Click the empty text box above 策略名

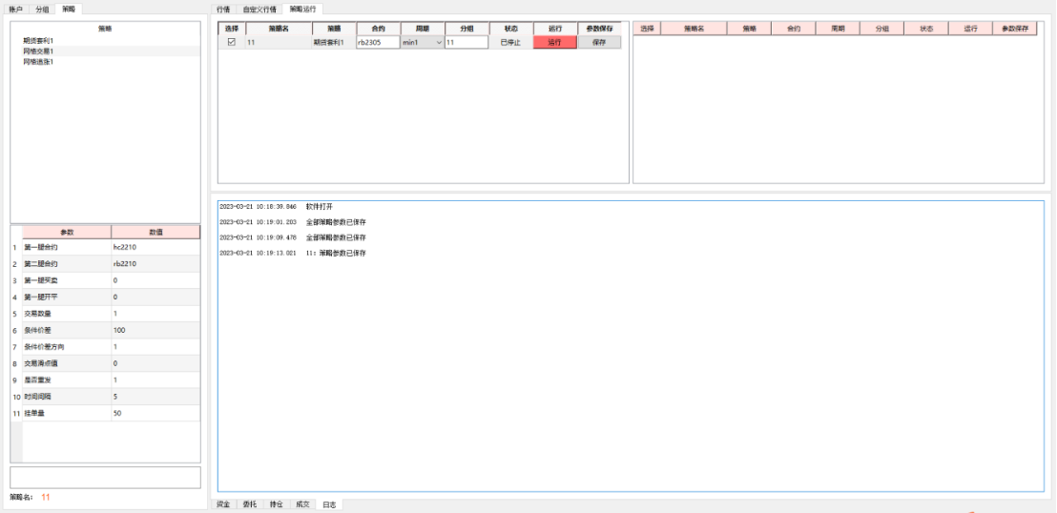click(x=105, y=477)
